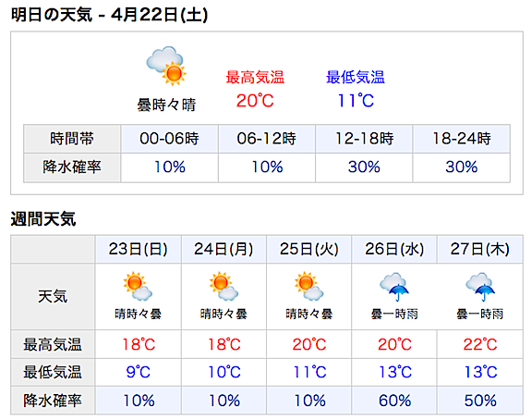Select the 06-12時 time slot header
The height and width of the screenshot is (420, 532).
click(267, 139)
